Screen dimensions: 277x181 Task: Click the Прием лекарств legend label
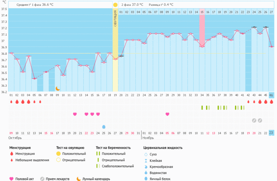tap(58, 179)
